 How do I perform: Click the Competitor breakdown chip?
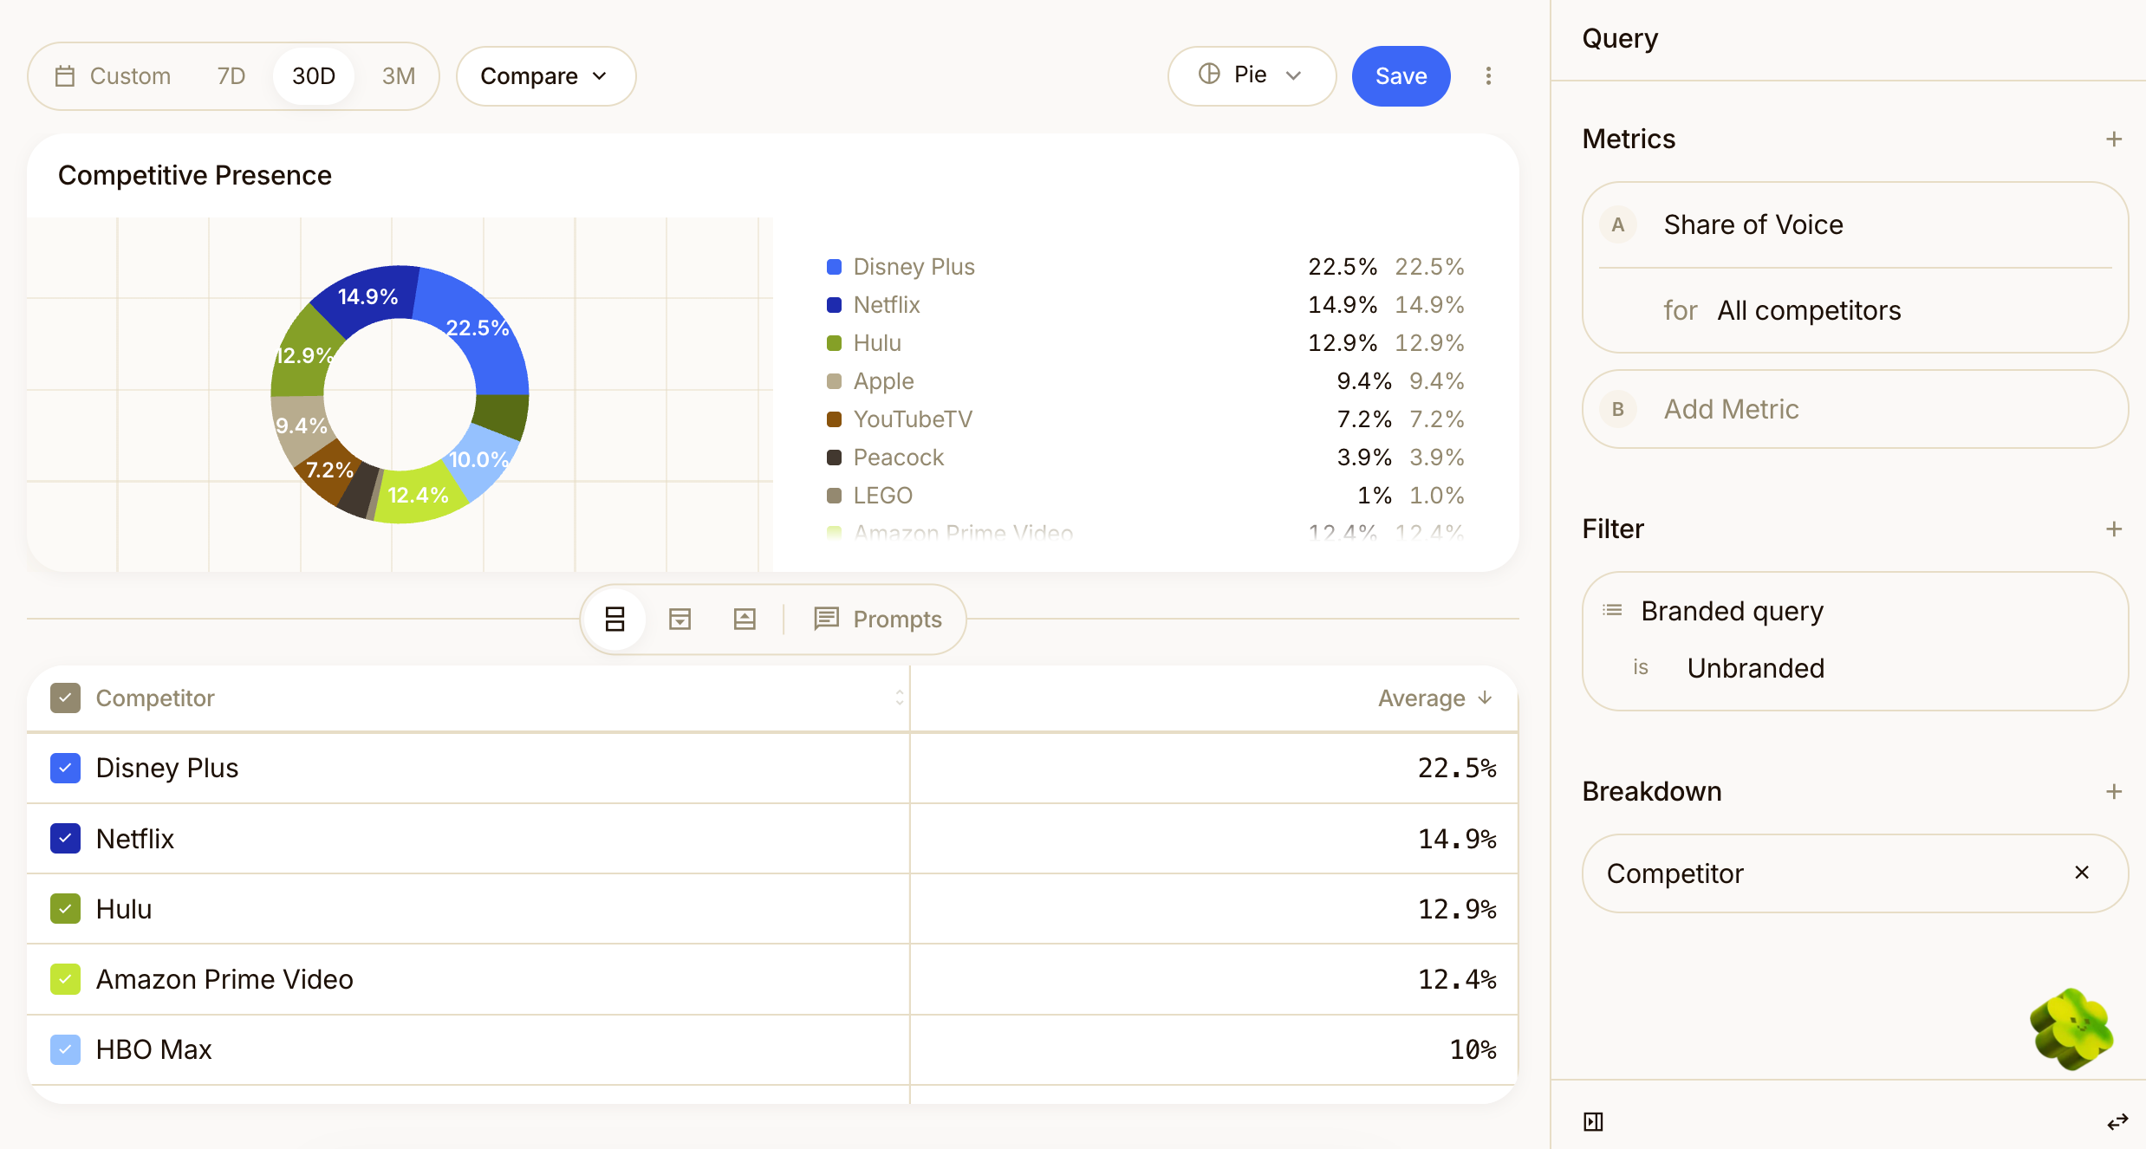click(x=1856, y=873)
